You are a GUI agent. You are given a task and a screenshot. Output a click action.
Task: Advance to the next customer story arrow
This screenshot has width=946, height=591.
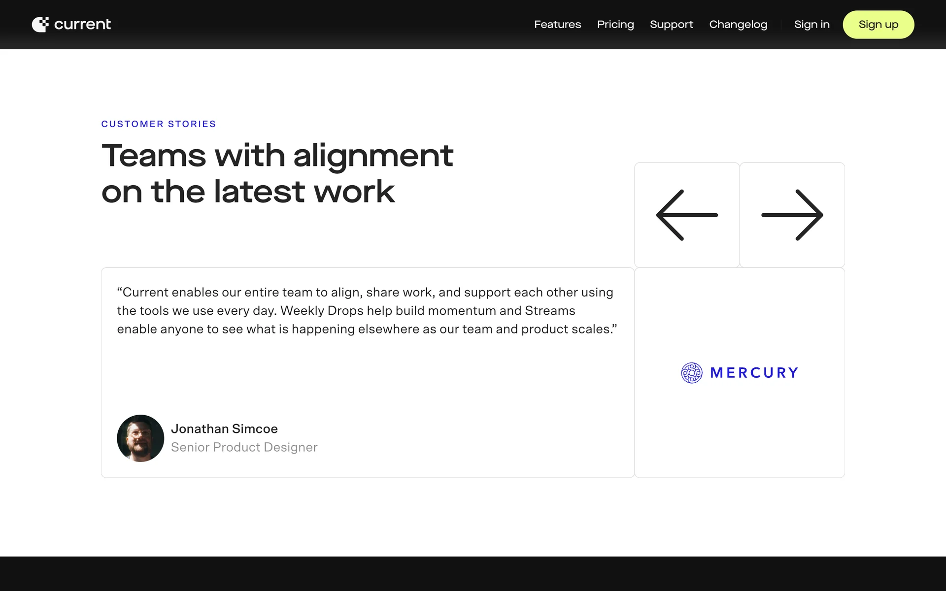792,215
